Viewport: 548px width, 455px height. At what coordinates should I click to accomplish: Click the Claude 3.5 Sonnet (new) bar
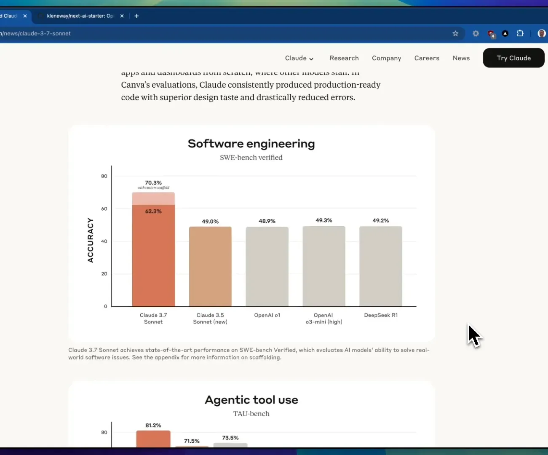[x=210, y=267]
